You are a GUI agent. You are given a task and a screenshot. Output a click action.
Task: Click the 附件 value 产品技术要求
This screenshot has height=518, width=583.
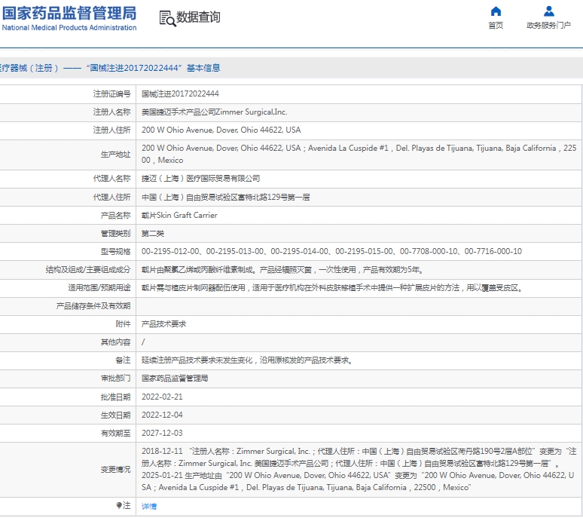[163, 324]
